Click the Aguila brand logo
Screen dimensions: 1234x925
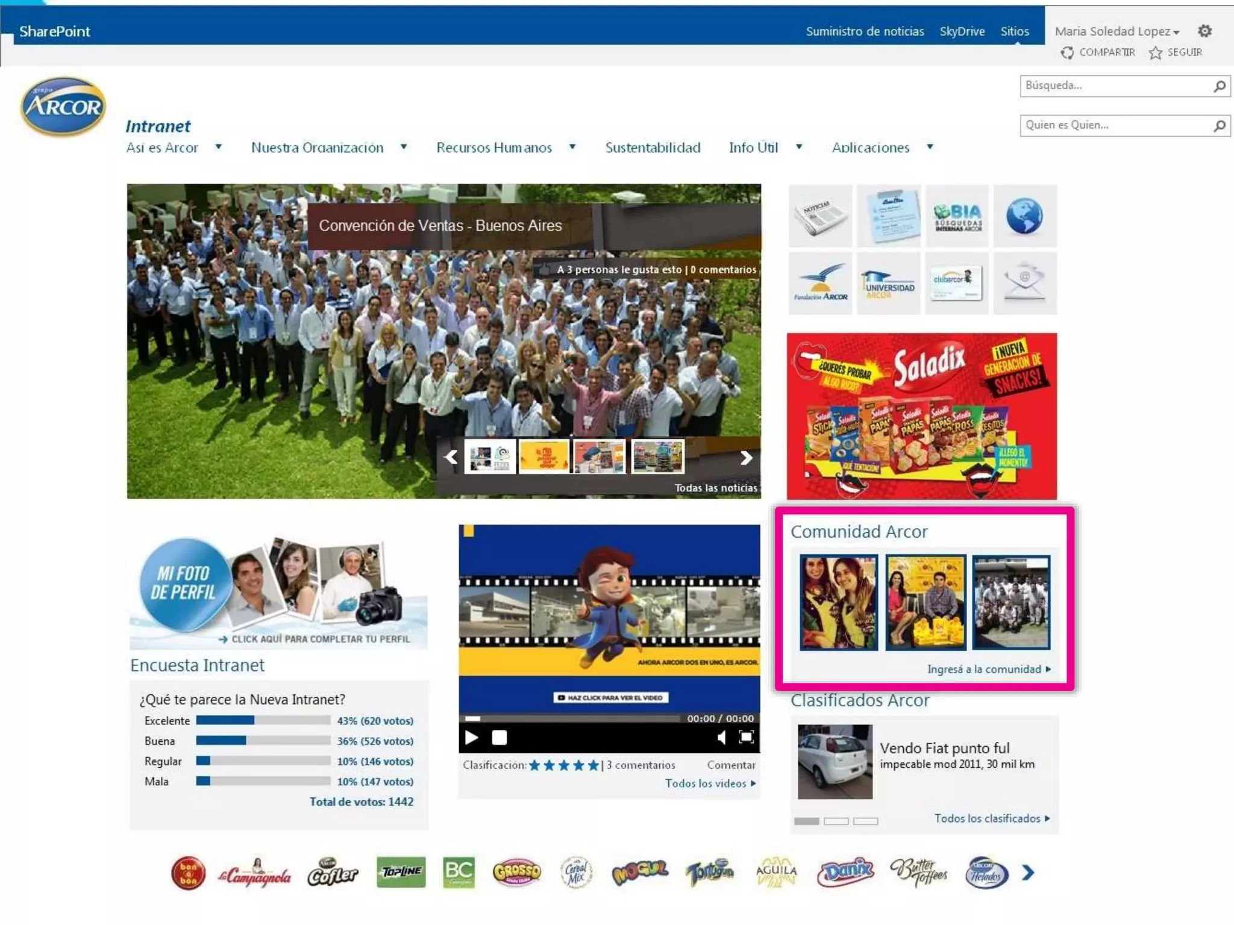click(x=777, y=872)
